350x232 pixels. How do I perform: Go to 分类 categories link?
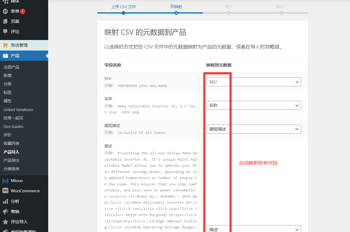(x=8, y=84)
